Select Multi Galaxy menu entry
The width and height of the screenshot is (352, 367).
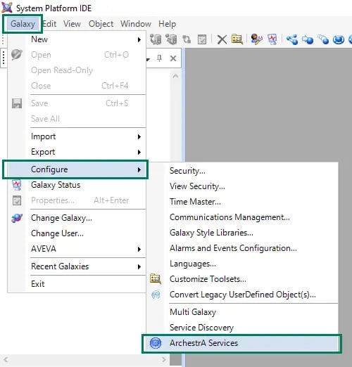[193, 312]
